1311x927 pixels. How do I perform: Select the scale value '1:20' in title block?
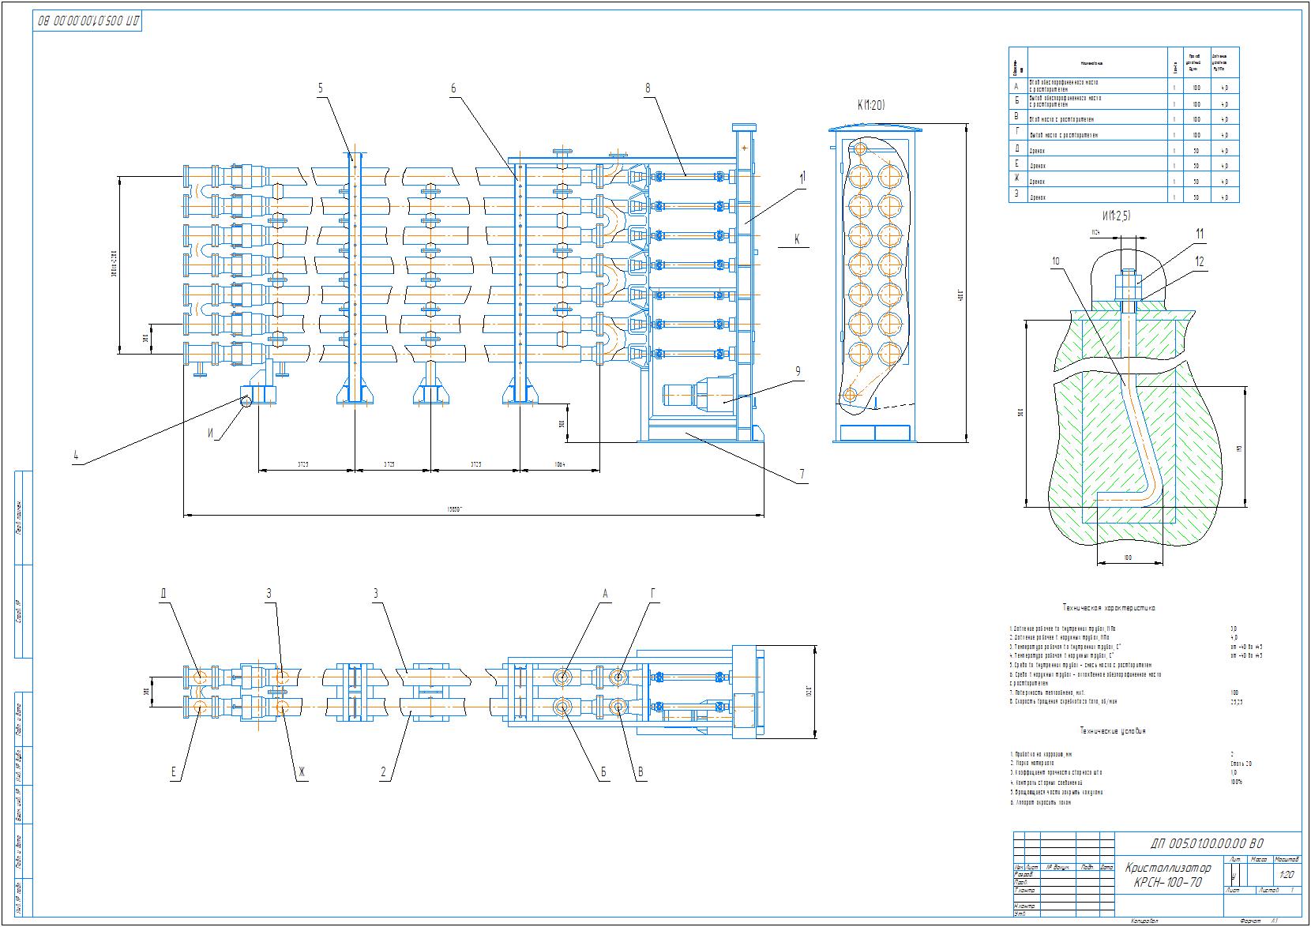coord(1286,875)
